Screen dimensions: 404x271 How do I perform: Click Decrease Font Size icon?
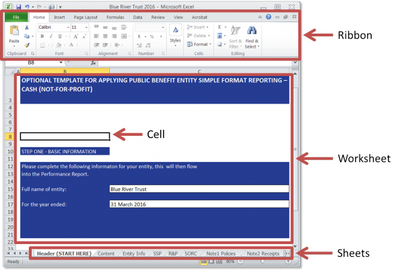coord(84,36)
